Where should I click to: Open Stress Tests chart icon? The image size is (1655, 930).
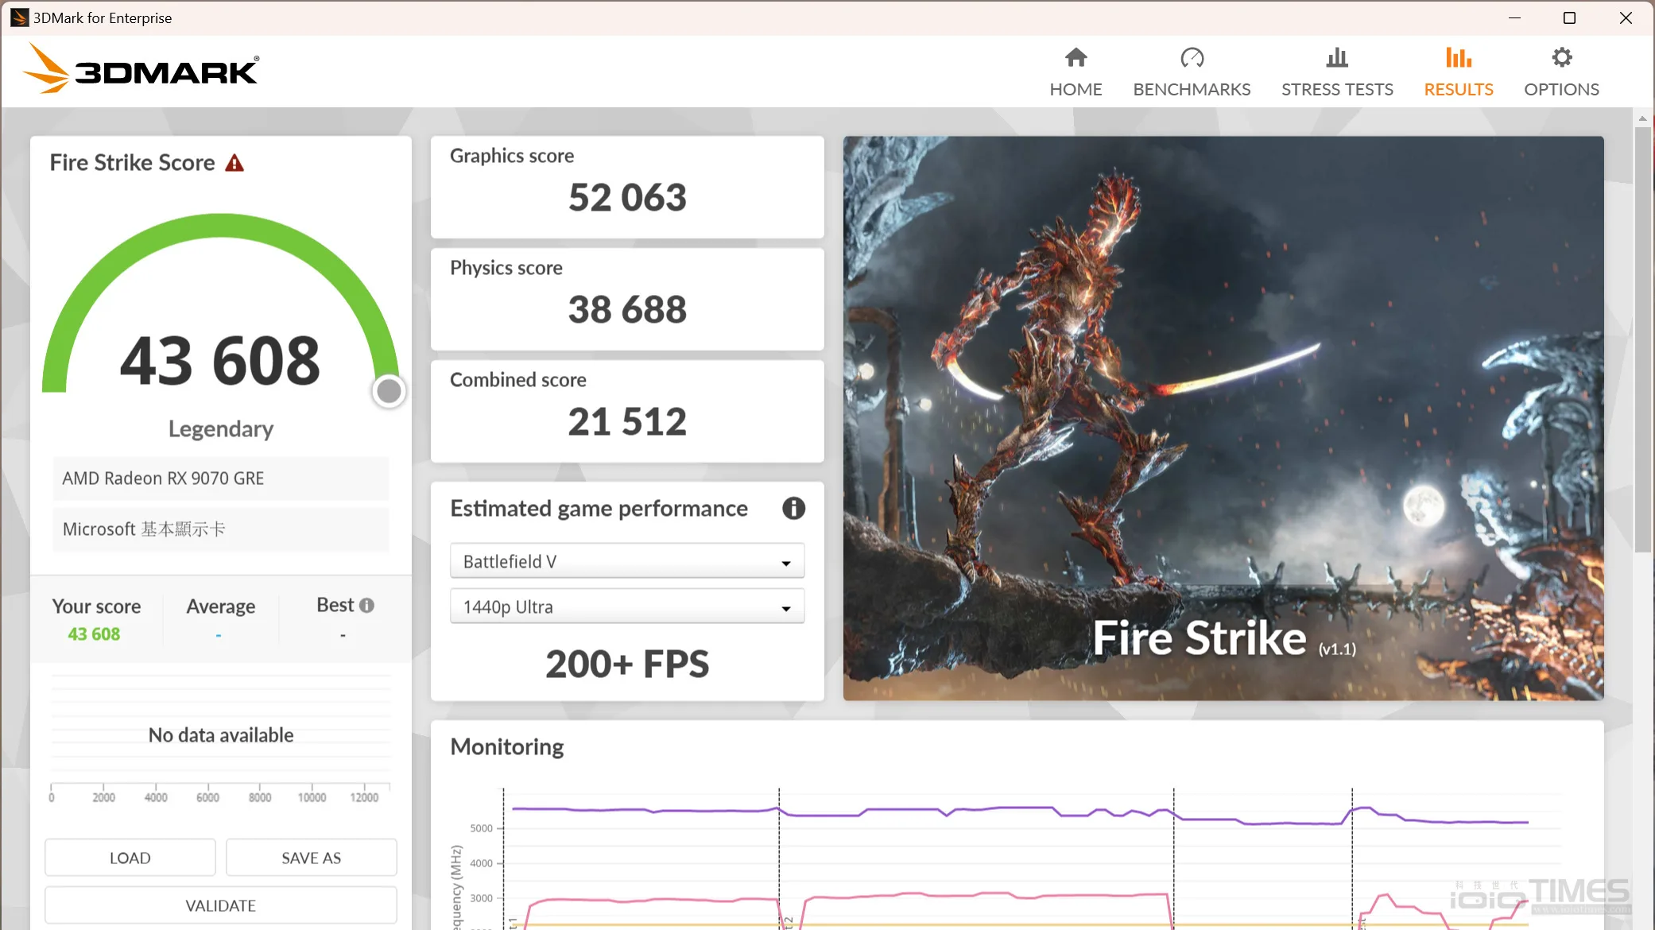pyautogui.click(x=1337, y=57)
